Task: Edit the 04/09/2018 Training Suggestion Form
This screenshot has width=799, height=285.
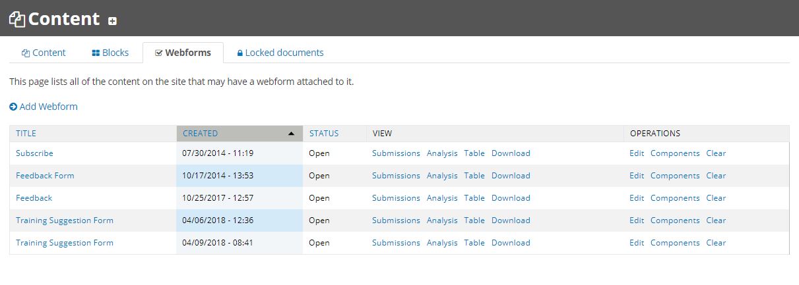Action: (637, 243)
